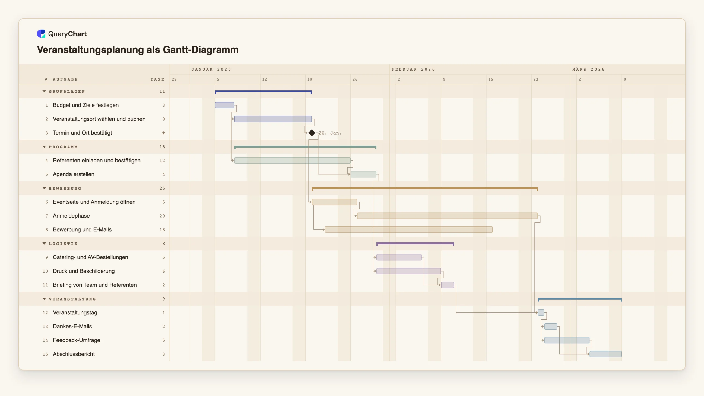Click the Veranstaltung summary bar

tap(580, 299)
